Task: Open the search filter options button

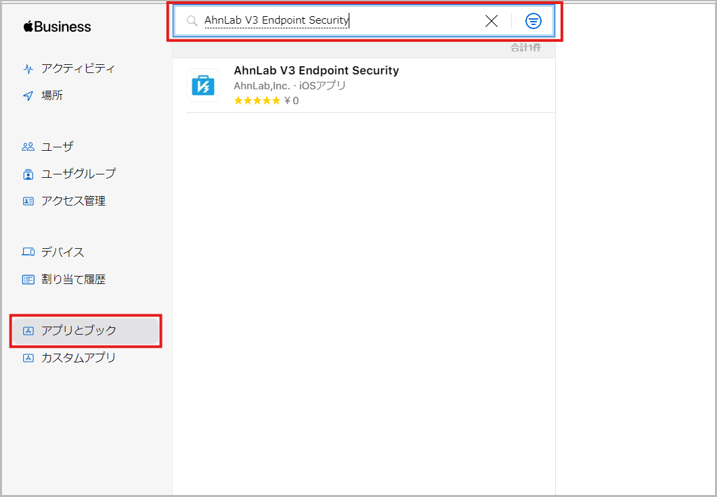Action: coord(534,21)
